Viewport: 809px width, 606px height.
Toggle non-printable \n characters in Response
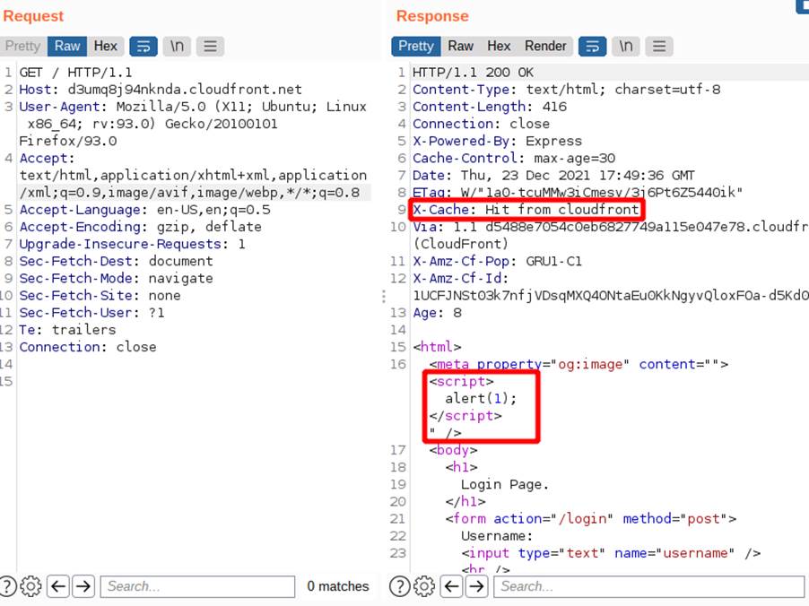(x=626, y=46)
